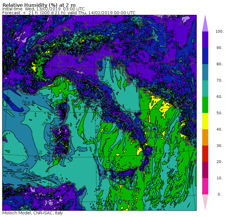
Task: Click the "100." legend scale label
Action: tap(219, 31)
